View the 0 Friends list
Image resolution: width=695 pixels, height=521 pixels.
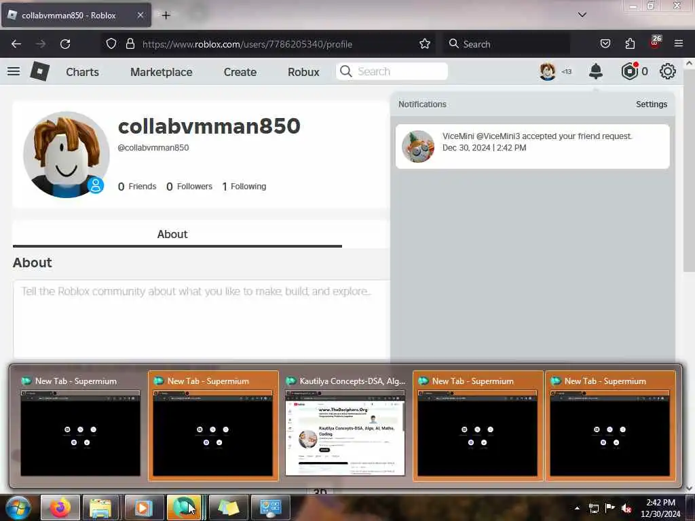[137, 187]
